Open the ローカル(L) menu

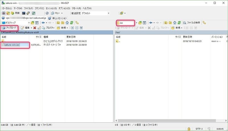(7, 8)
